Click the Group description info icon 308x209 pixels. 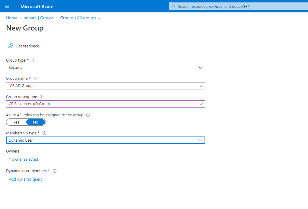42,97
